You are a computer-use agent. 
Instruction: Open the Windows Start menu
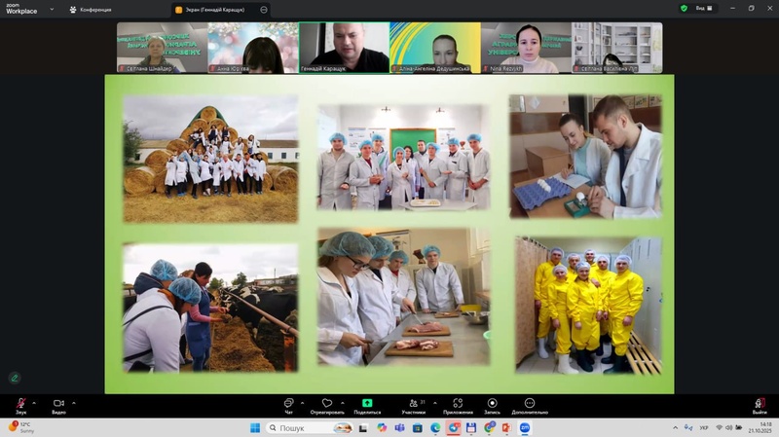coord(254,427)
